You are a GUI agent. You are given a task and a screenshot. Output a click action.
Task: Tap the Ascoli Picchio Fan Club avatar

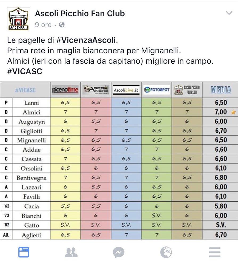18,18
